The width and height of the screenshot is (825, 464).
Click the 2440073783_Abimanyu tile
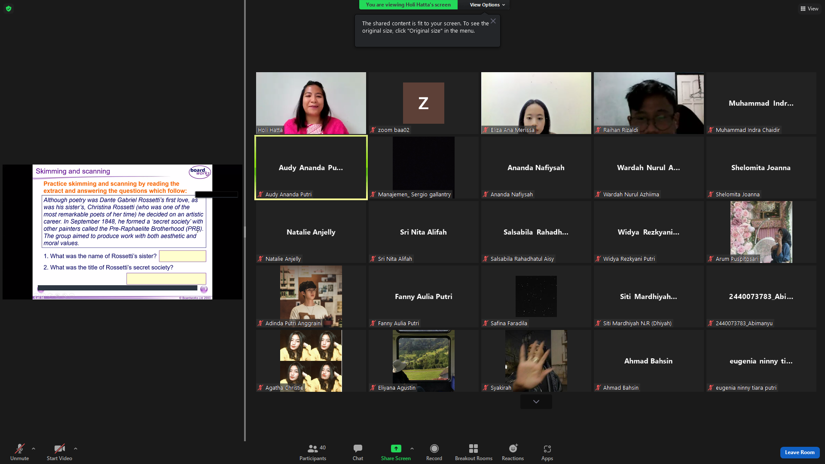[x=761, y=296]
